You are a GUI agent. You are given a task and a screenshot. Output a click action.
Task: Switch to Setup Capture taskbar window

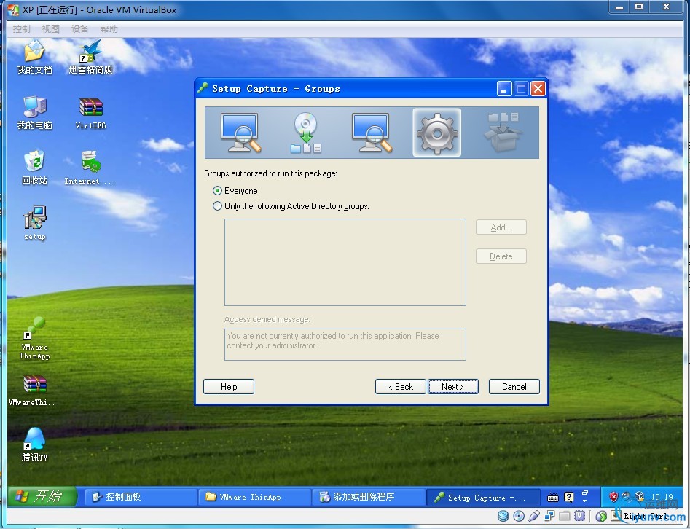[x=483, y=498]
